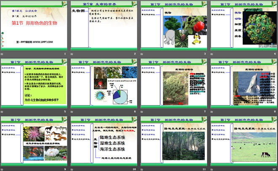Open slide 2 about 生物圈
The width and height of the screenshot is (278, 171).
(104, 26)
